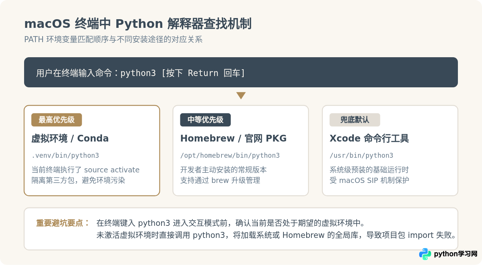
Task: Click the 重要避坑要点 label
Action: [63, 223]
